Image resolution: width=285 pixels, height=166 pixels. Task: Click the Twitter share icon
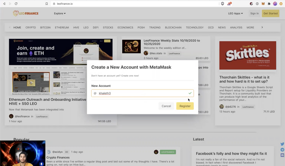pos(282,144)
